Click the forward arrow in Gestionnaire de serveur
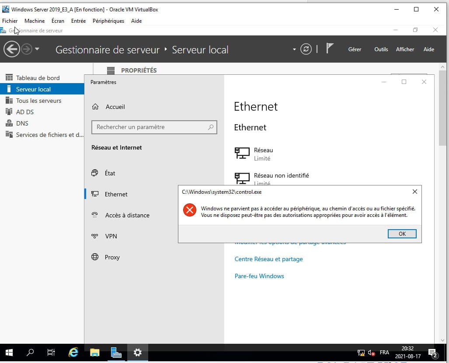This screenshot has width=449, height=363. pyautogui.click(x=27, y=49)
